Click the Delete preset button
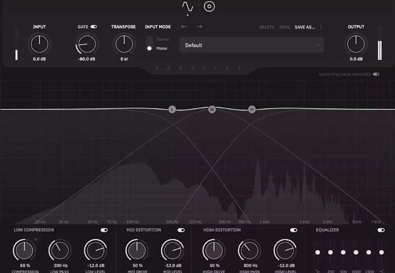 coord(266,27)
